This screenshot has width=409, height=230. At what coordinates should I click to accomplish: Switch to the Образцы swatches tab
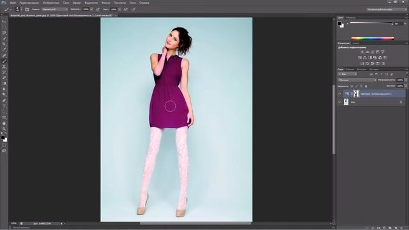pyautogui.click(x=351, y=18)
